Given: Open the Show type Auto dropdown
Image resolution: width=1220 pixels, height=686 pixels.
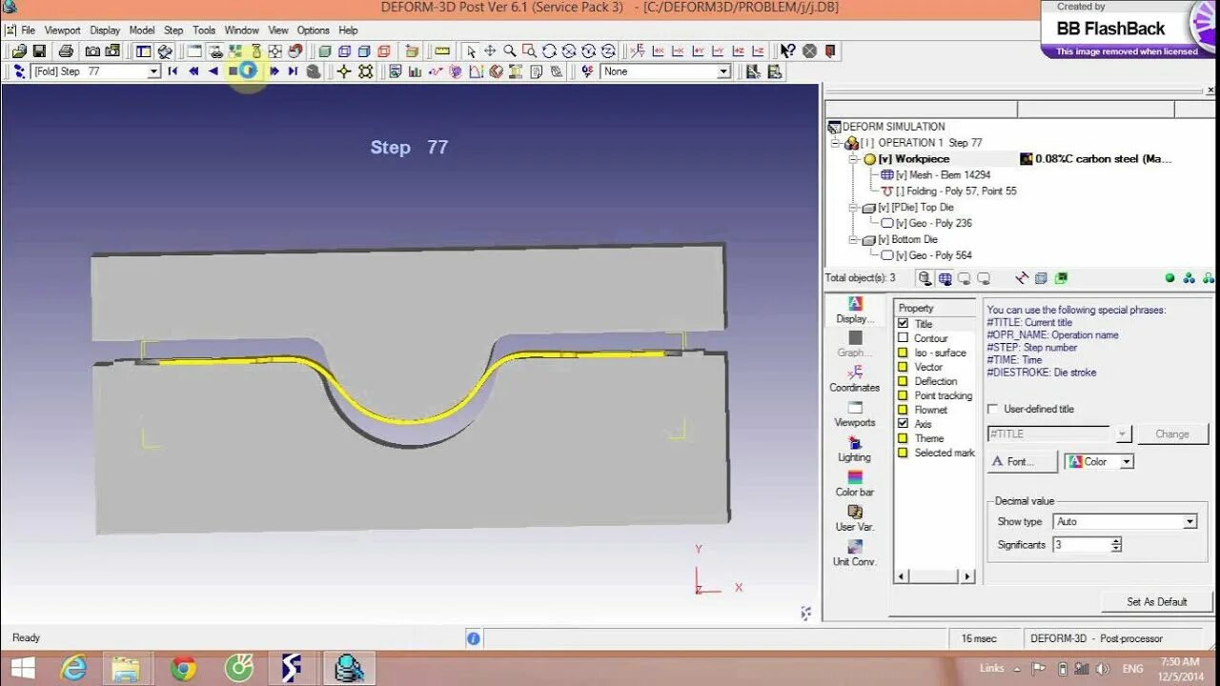Looking at the screenshot, I should coord(1189,522).
